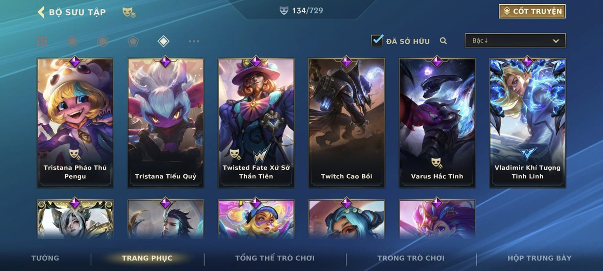Switch to the Tướng tab
Image resolution: width=603 pixels, height=271 pixels.
(45, 258)
